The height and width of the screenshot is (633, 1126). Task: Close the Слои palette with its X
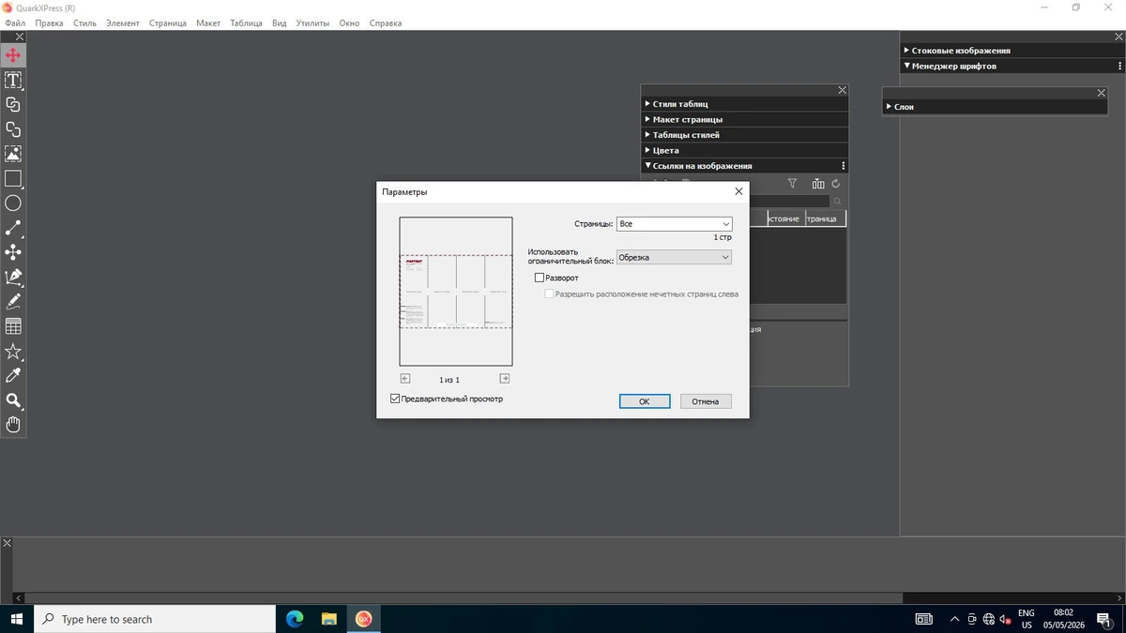(x=1102, y=93)
